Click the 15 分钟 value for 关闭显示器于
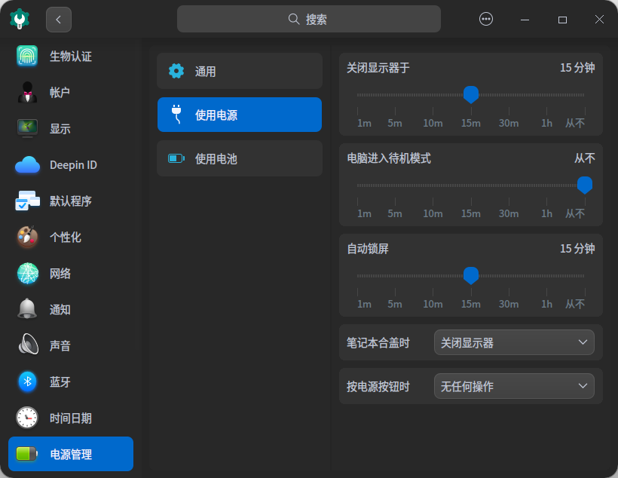This screenshot has width=618, height=478. 577,67
